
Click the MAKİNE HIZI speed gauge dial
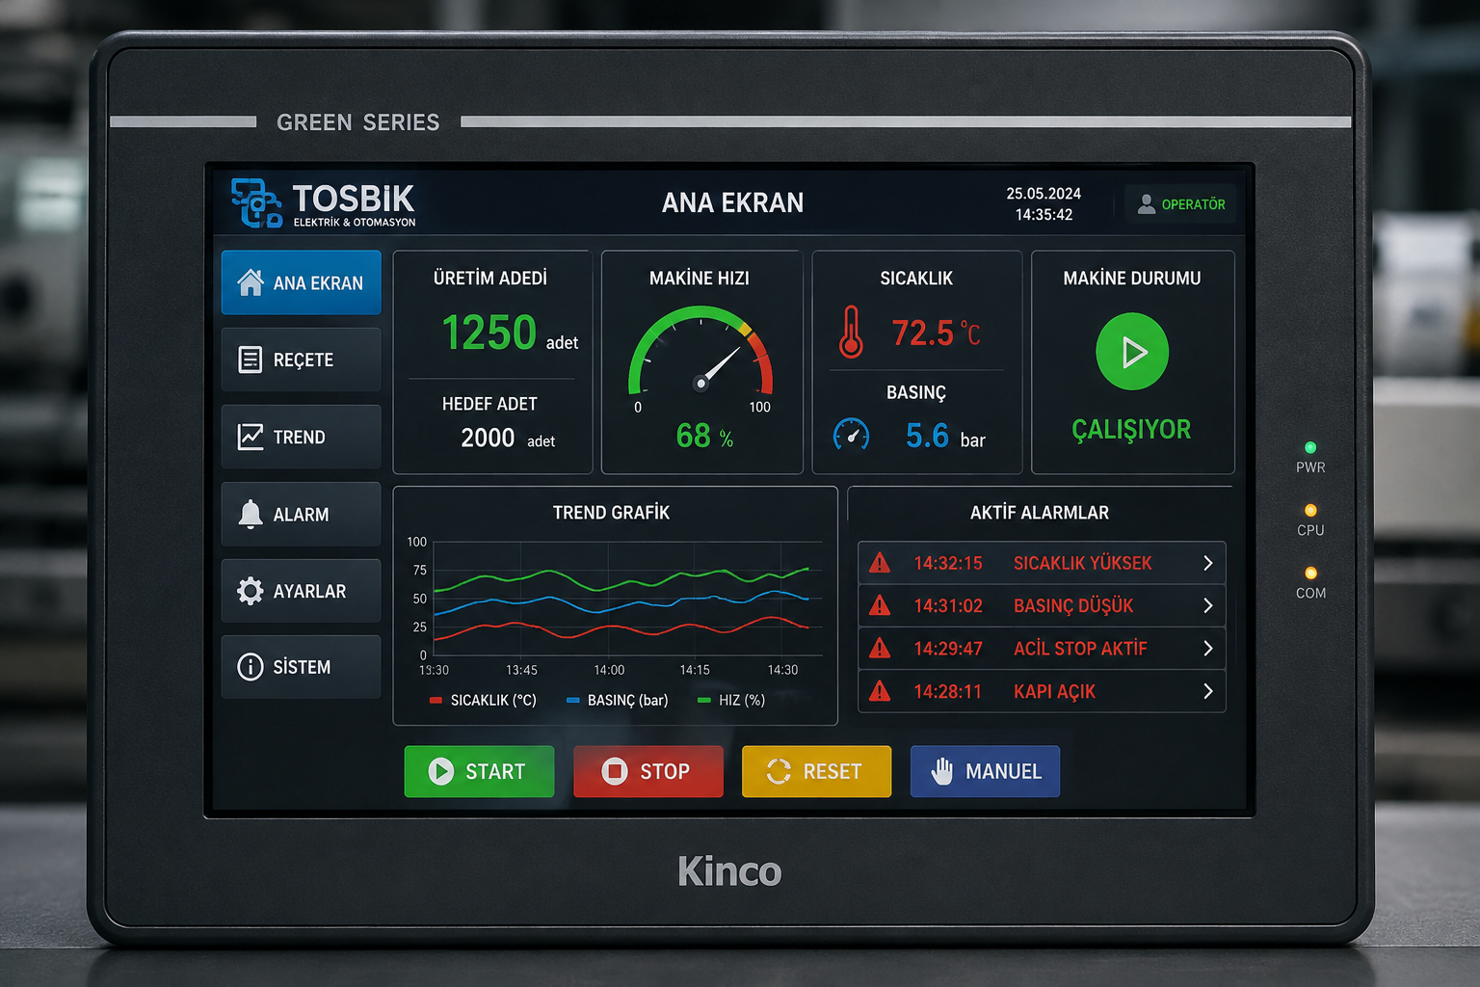pos(700,352)
